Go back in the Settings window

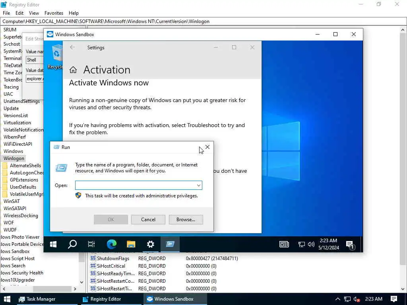[x=72, y=47]
